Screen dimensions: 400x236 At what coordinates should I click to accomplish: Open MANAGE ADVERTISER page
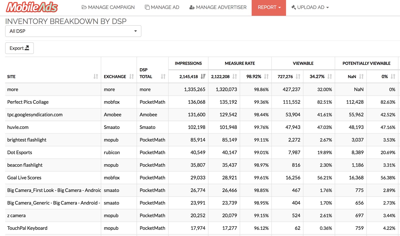(x=218, y=8)
